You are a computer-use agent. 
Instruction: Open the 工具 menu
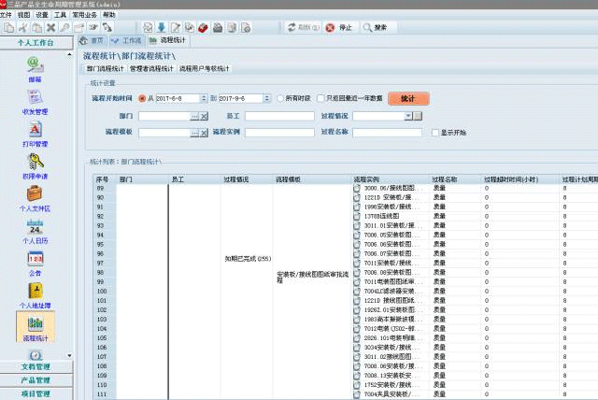point(61,15)
